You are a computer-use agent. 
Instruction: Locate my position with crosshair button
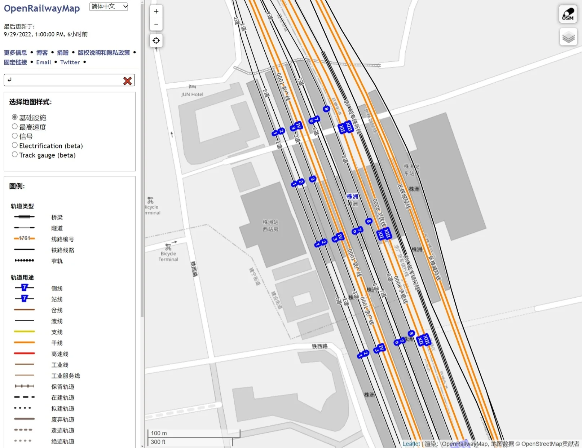point(156,40)
